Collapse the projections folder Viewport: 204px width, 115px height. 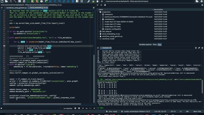(98, 12)
